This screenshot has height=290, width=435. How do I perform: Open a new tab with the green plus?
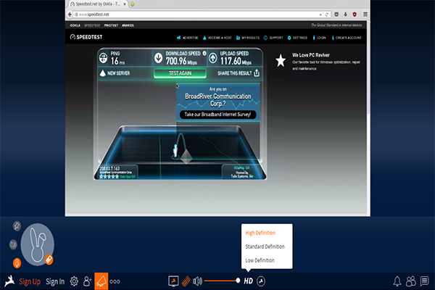[133, 4]
